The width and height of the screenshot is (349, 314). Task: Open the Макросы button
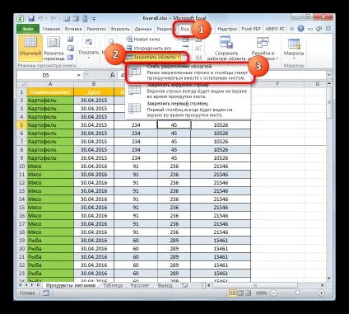pyautogui.click(x=294, y=48)
